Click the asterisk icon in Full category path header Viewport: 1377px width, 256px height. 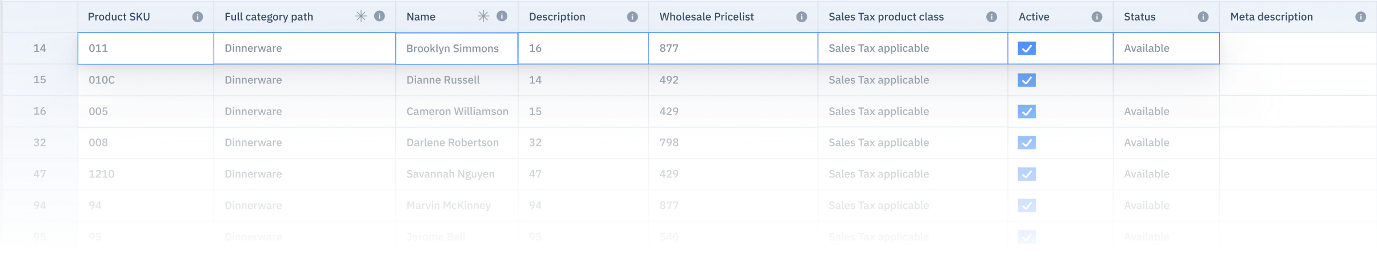click(x=361, y=17)
